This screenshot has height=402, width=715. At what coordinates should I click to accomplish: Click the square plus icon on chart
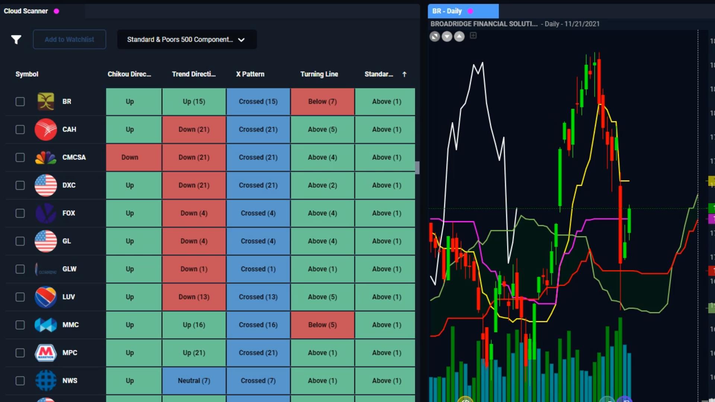point(473,35)
